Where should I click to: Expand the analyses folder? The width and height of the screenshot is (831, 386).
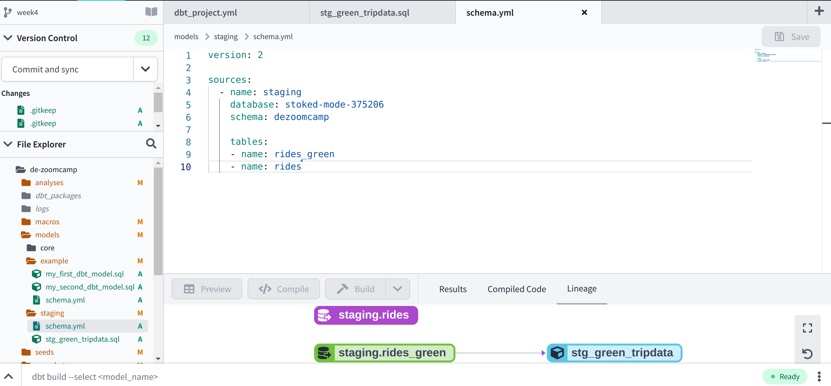coord(49,183)
